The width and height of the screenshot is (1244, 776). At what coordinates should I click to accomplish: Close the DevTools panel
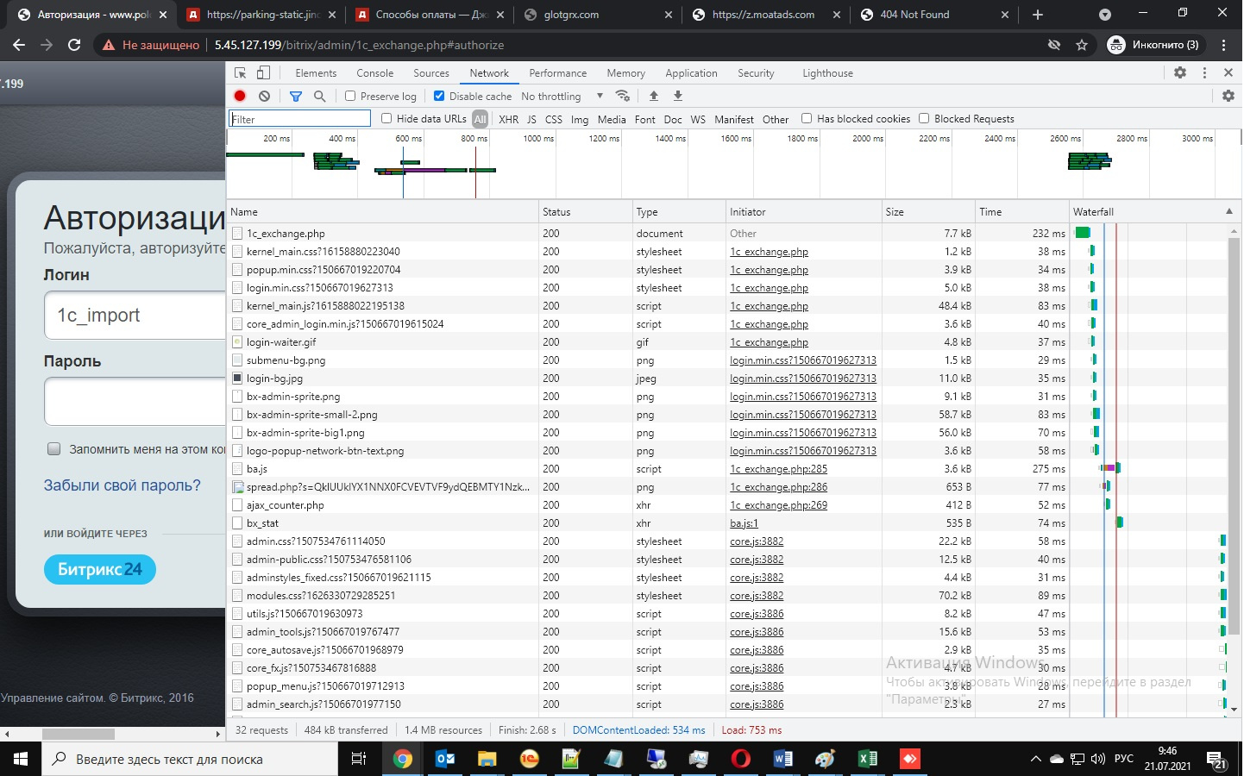pyautogui.click(x=1228, y=73)
